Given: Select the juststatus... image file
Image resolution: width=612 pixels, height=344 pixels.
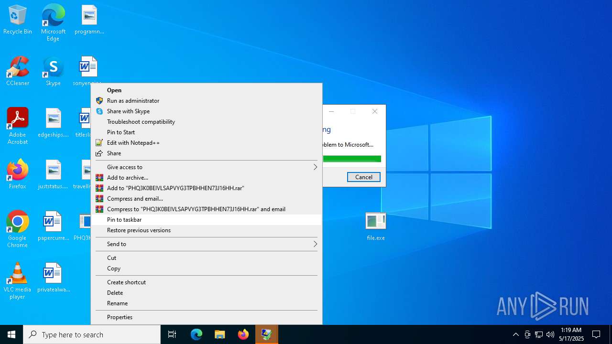Looking at the screenshot, I should click(x=53, y=174).
